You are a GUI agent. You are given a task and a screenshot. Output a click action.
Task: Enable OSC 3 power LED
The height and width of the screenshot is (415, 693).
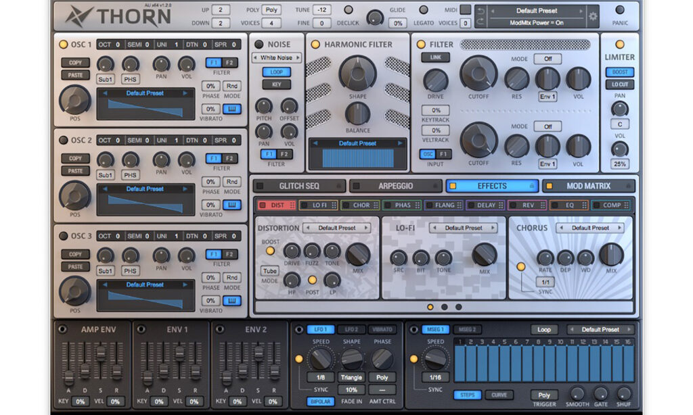click(63, 236)
